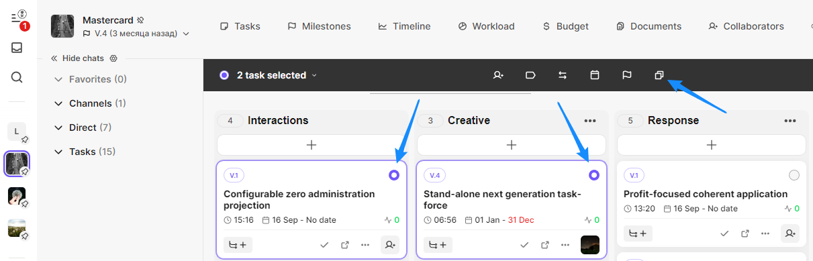Viewport: 813px width, 261px height.
Task: Switch to the Tasks tab
Action: pyautogui.click(x=240, y=26)
